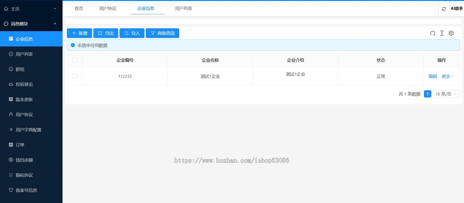Reload the table with the toolbar refresh icon
464x203 pixels.
433,33
